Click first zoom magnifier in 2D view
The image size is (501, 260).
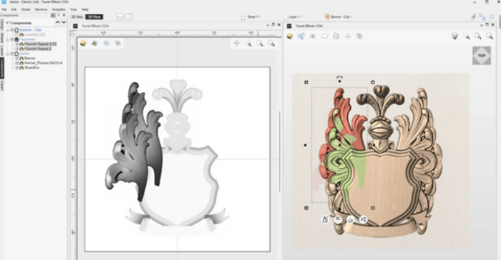pos(248,44)
